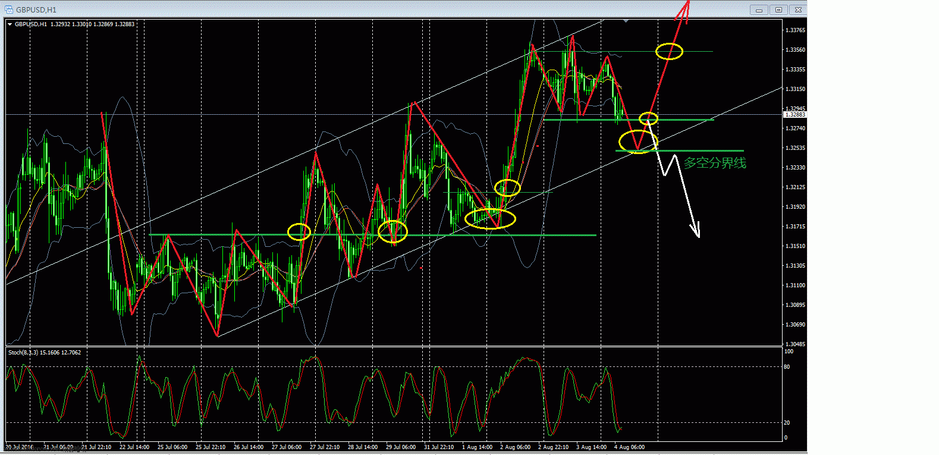
Task: Click the Stoch(8,3,3) indicator label
Action: tap(23, 353)
